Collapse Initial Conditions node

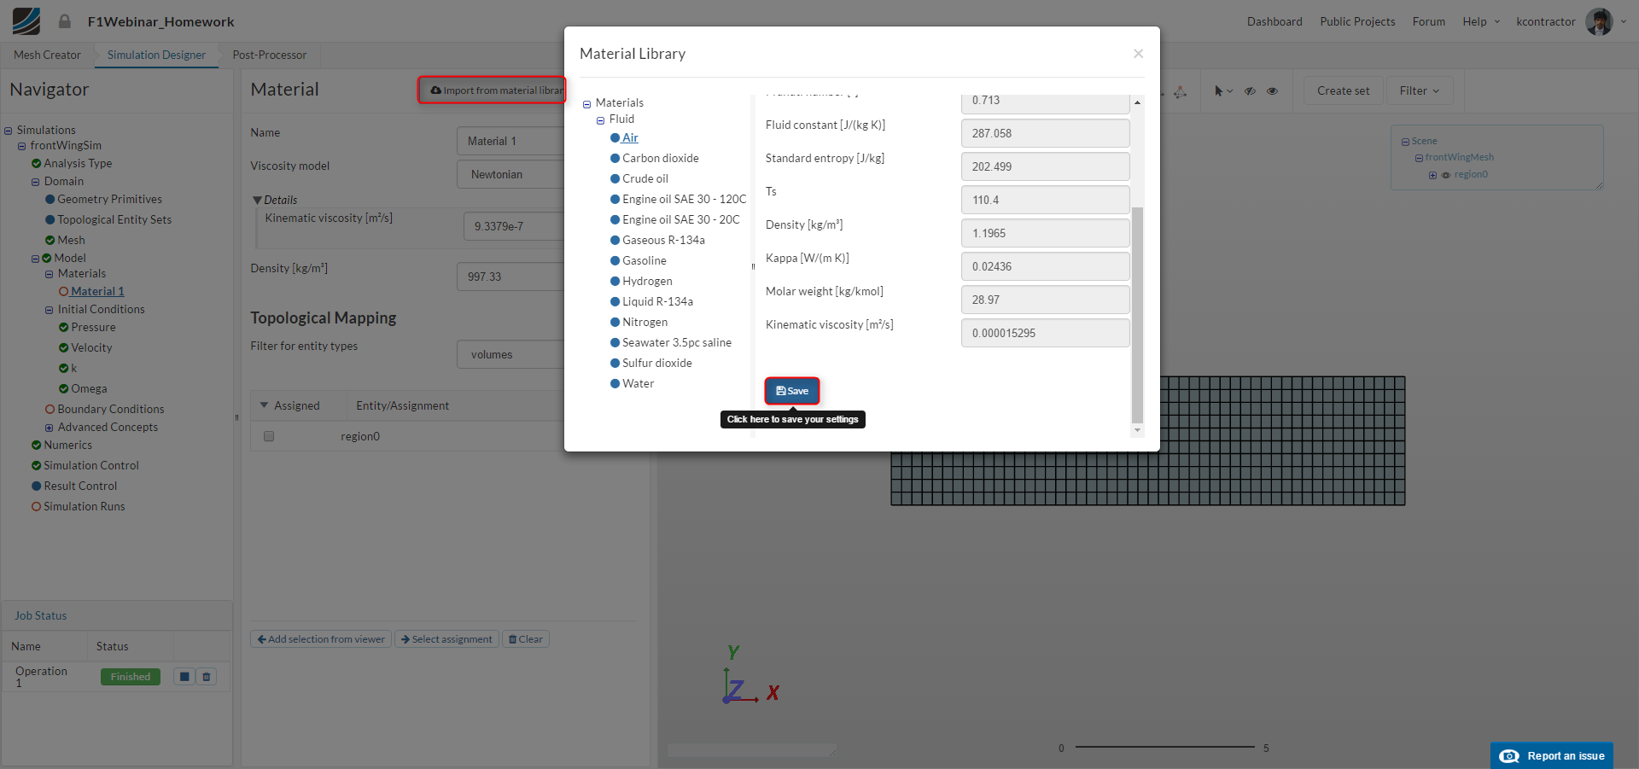point(50,310)
